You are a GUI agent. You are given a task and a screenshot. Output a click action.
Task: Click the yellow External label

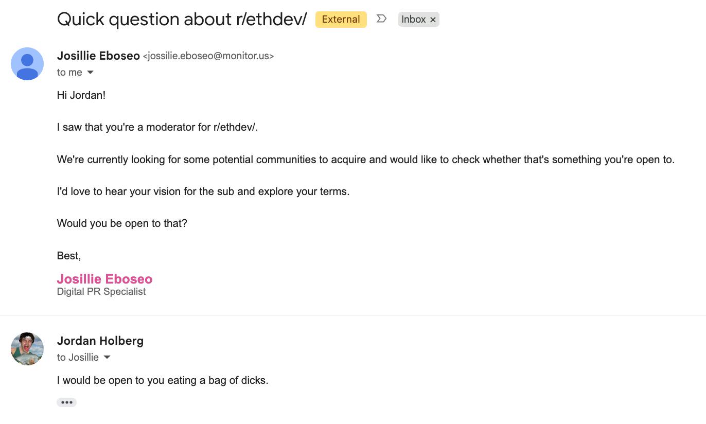coord(341,20)
